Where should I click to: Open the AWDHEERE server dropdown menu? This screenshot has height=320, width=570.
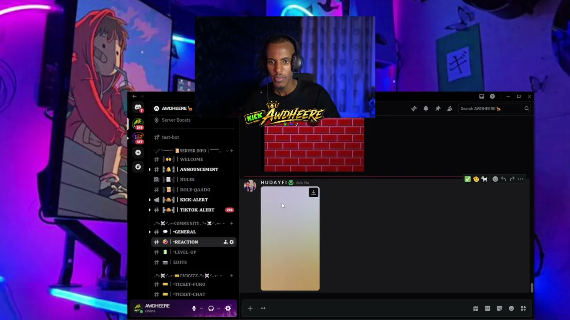click(x=174, y=108)
